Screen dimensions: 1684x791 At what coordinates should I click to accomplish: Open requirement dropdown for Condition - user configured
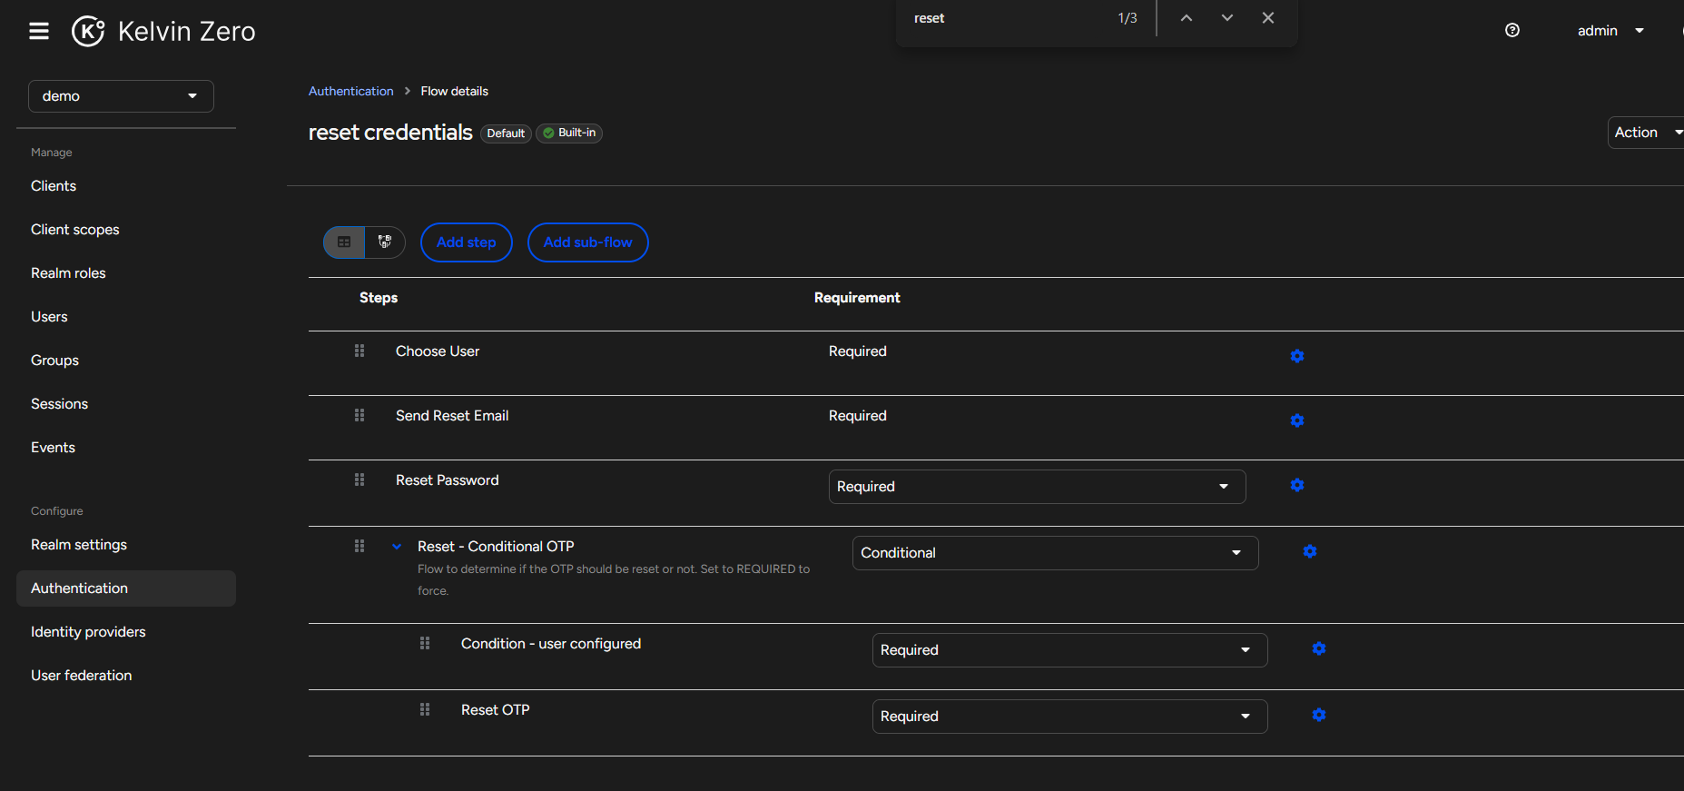coord(1069,650)
